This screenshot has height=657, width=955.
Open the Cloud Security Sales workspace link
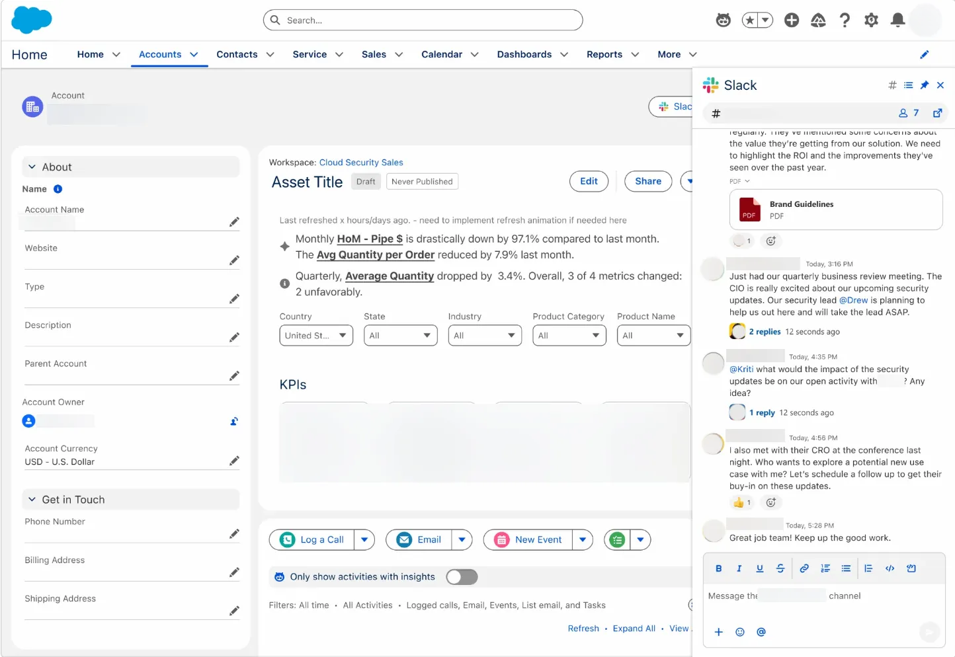pyautogui.click(x=361, y=163)
